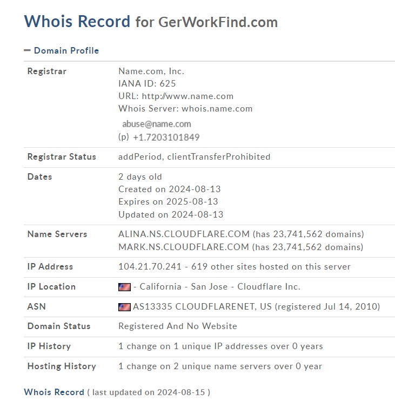Image resolution: width=395 pixels, height=400 pixels.
Task: Click ALINA.NS.CLOUDFLARE.COM name server
Action: tap(184, 234)
